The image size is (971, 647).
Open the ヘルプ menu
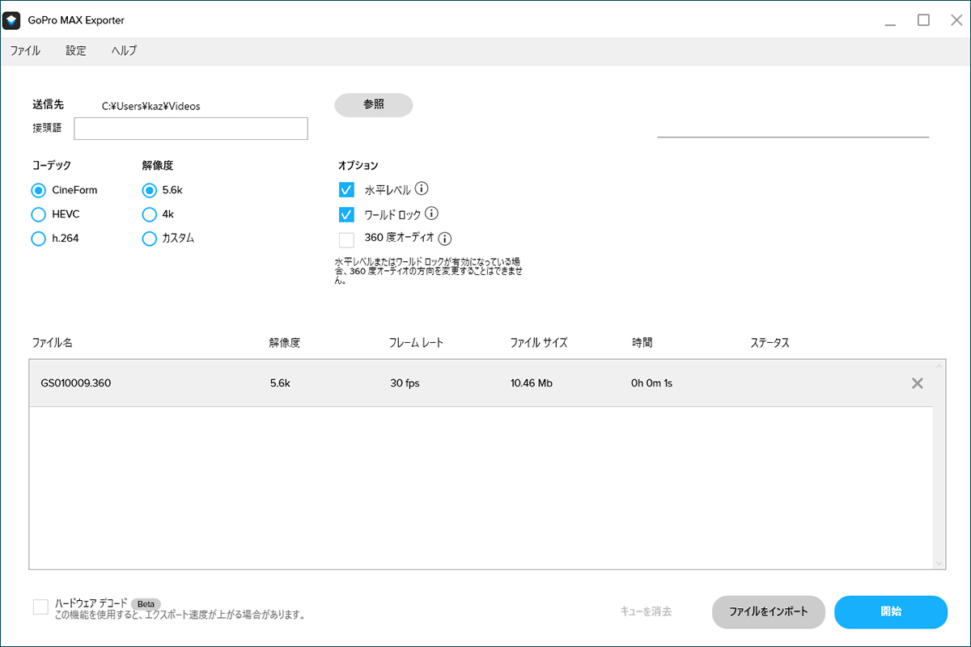pyautogui.click(x=124, y=50)
